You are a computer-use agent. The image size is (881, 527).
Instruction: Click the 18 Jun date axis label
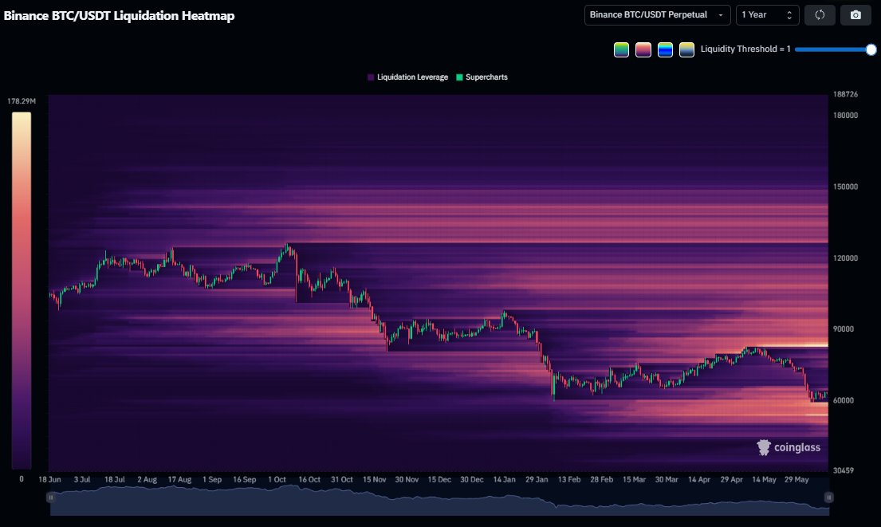coord(49,479)
